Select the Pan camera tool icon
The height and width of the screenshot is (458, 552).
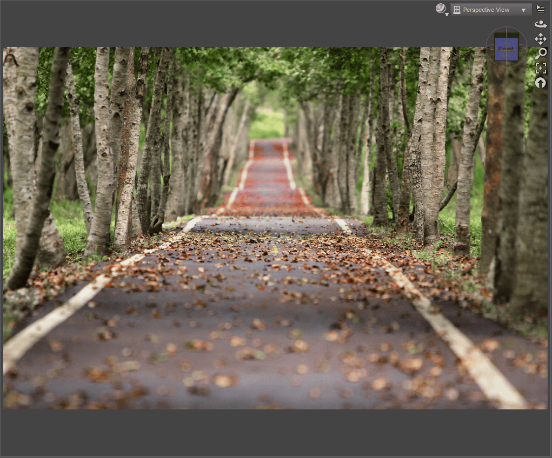pyautogui.click(x=540, y=39)
